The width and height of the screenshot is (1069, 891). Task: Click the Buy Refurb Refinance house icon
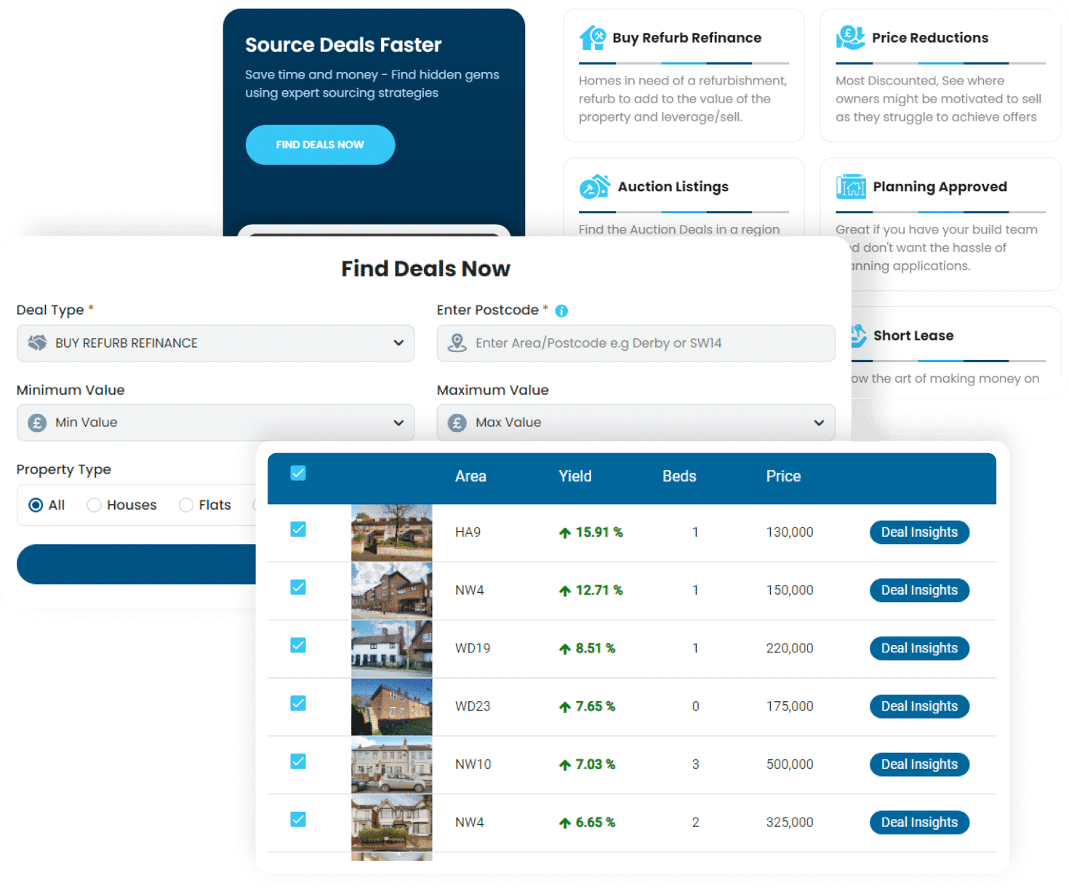point(592,38)
